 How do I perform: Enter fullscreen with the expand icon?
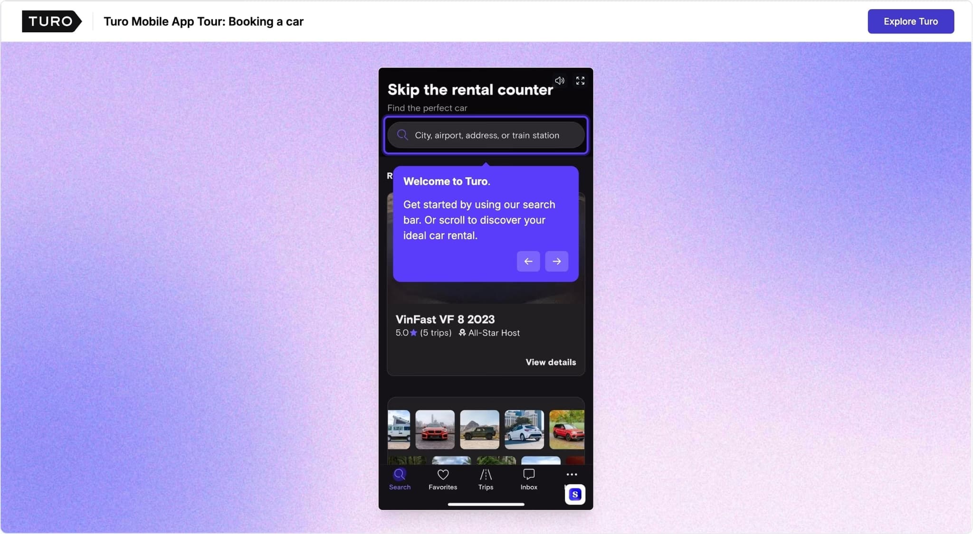tap(580, 81)
